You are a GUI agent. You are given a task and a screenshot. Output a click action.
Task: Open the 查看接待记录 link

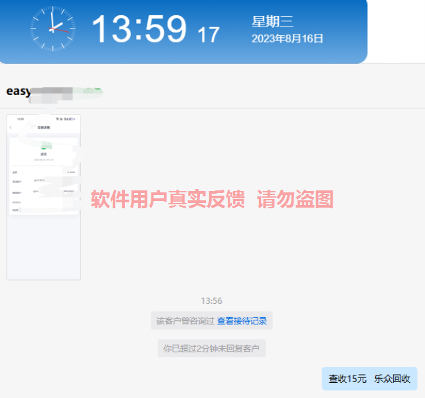(242, 321)
